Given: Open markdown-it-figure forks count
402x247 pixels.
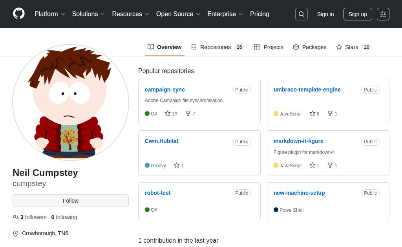Looking at the screenshot, I should click(x=332, y=165).
